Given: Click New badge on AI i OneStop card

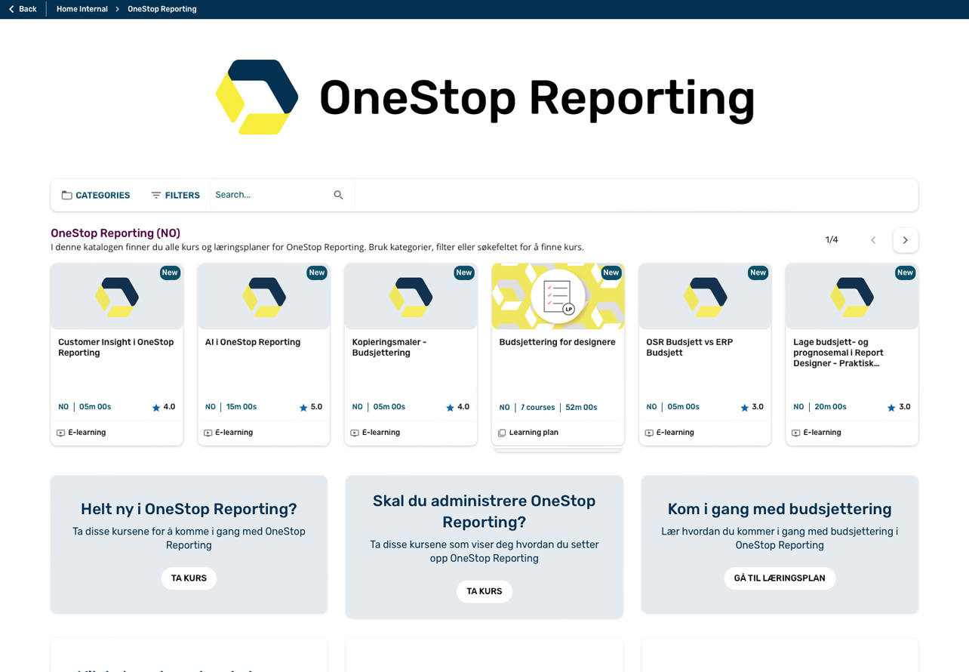Looking at the screenshot, I should [317, 273].
